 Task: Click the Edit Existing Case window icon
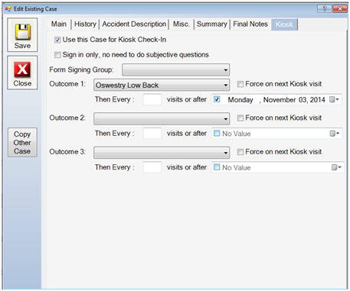pos(8,9)
